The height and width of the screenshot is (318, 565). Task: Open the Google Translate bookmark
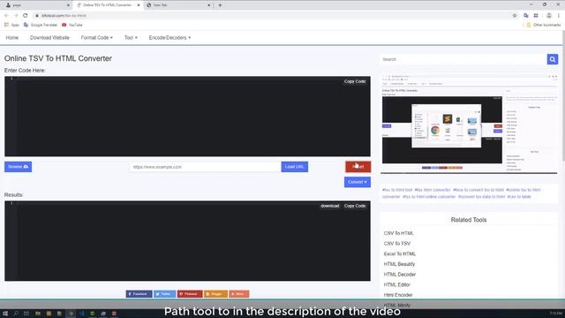click(41, 25)
